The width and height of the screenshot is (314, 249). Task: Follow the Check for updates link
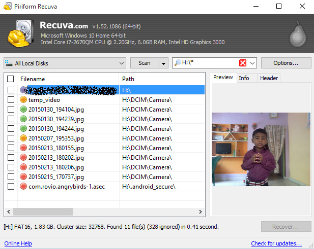[276, 243]
